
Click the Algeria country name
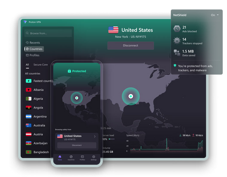pyautogui.click(x=38, y=99)
